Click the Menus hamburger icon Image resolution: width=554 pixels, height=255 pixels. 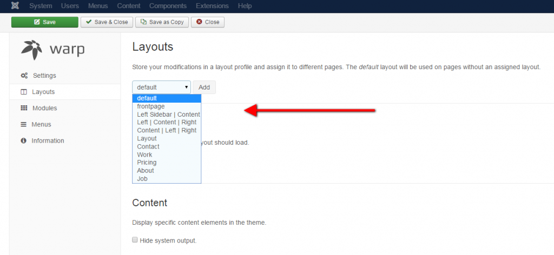[x=24, y=124]
